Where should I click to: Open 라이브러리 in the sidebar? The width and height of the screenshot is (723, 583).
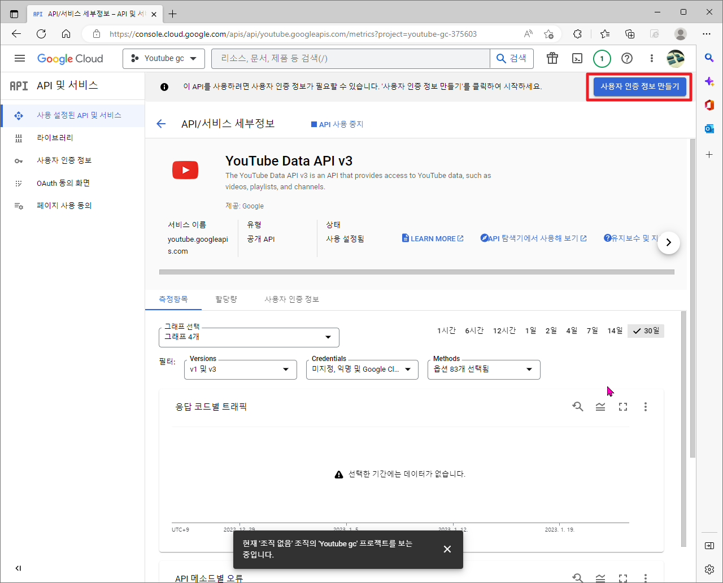72,138
